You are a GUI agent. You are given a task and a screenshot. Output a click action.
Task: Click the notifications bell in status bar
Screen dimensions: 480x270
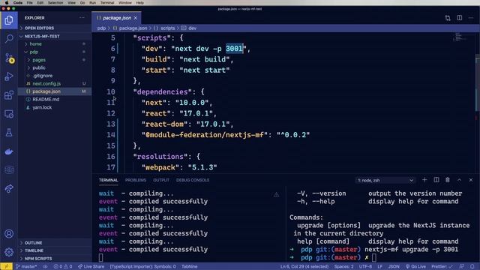coord(472,266)
